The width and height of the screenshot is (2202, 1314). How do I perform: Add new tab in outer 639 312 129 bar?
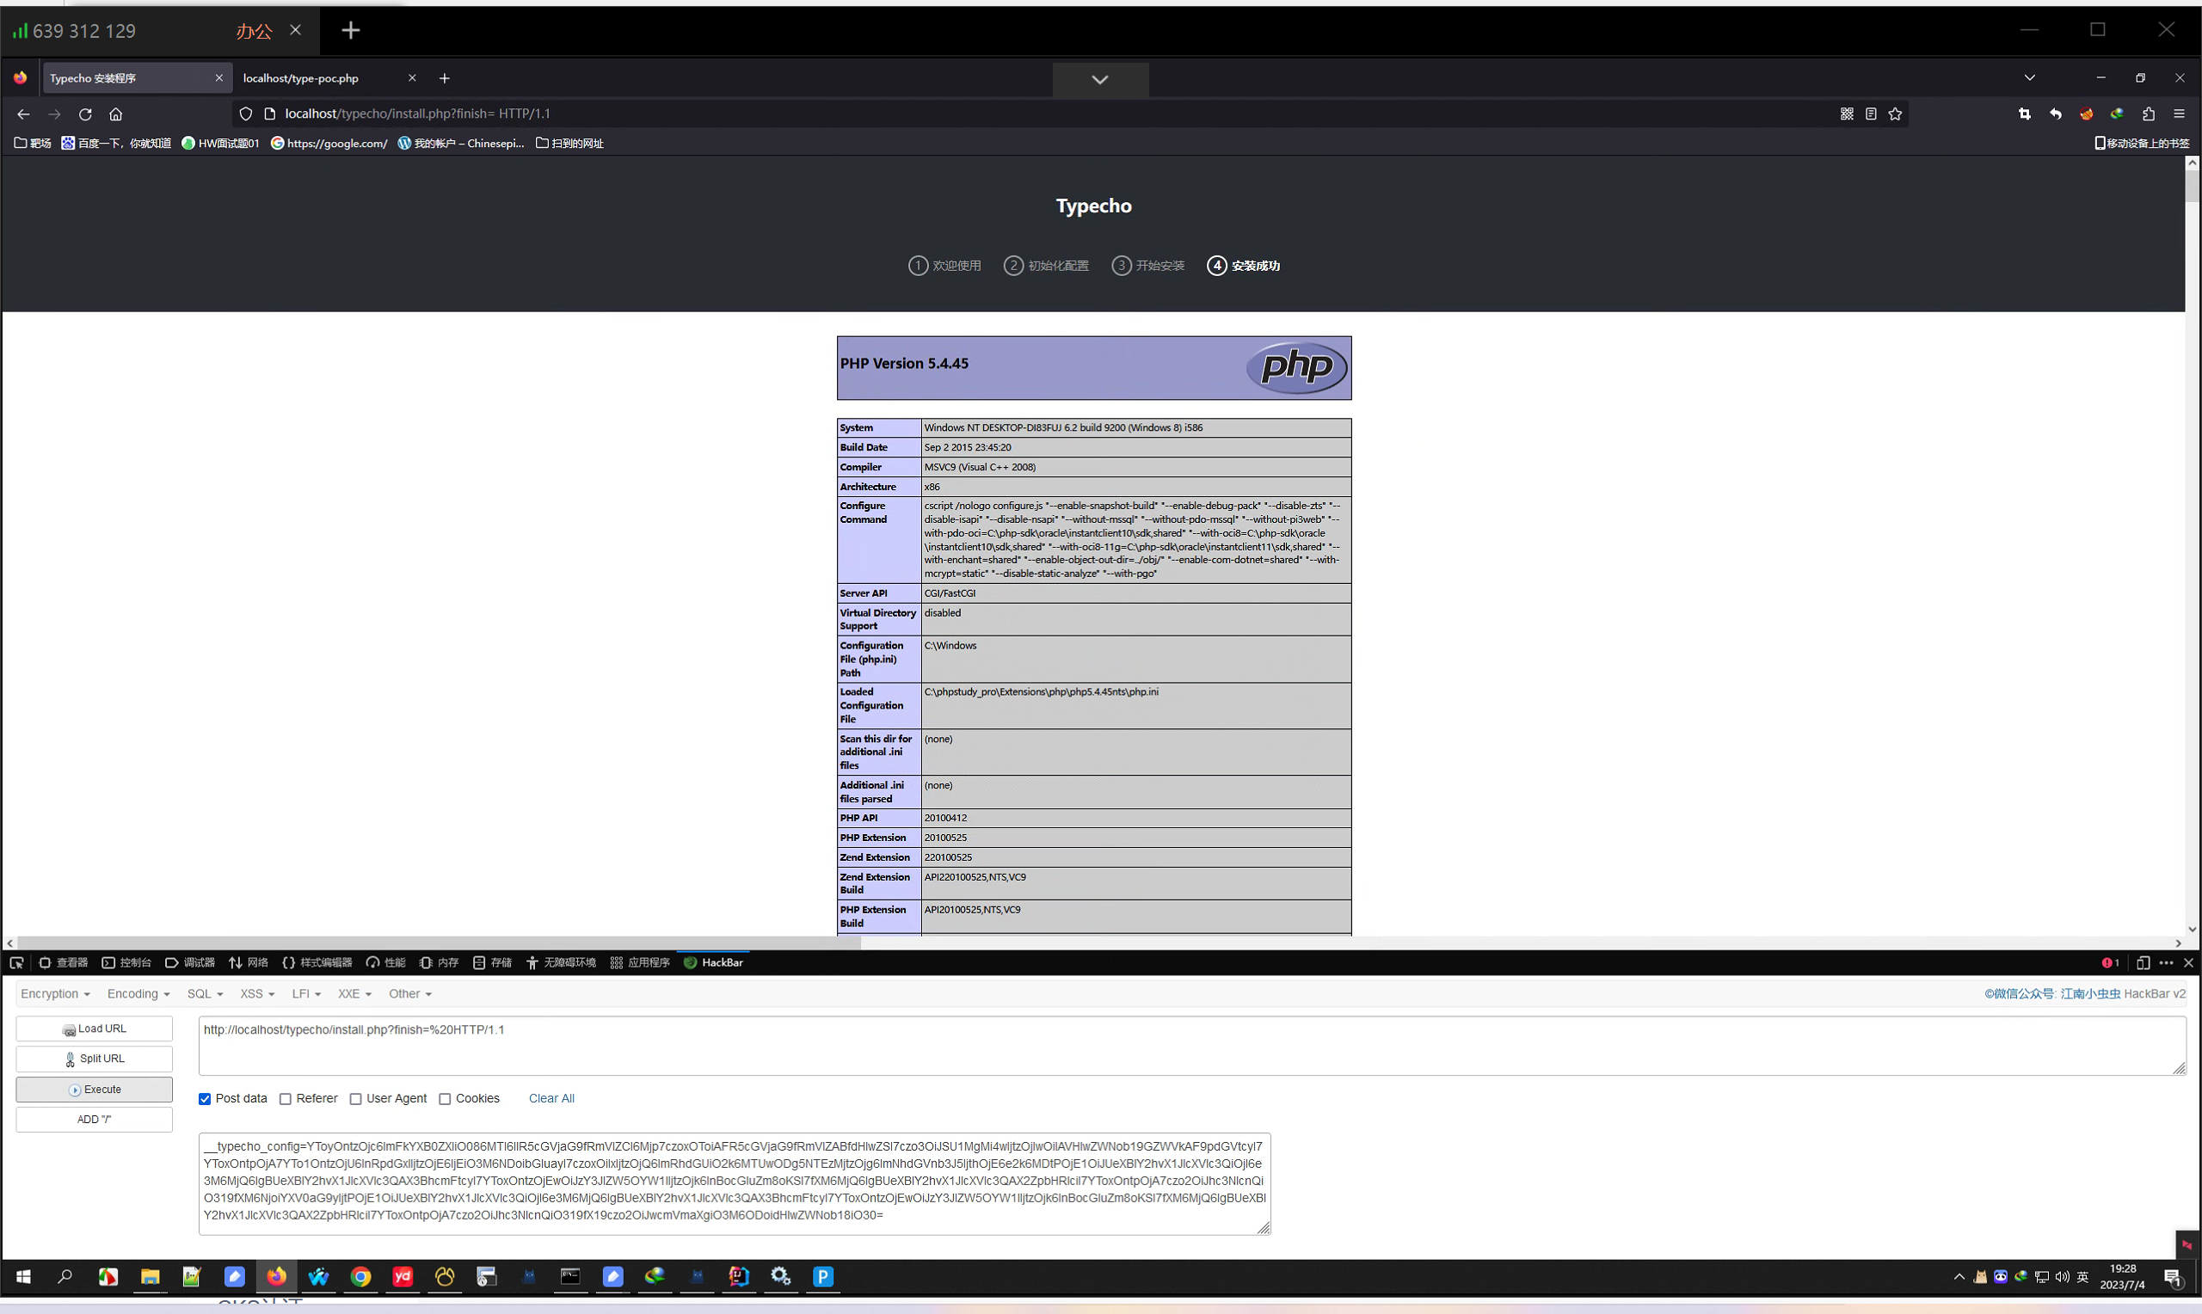[351, 31]
